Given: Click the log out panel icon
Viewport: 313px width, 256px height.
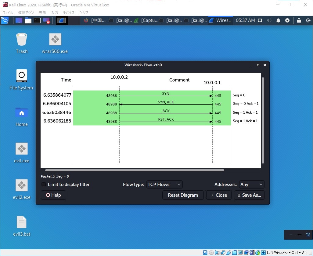Looking at the screenshot, I should coord(308,20).
